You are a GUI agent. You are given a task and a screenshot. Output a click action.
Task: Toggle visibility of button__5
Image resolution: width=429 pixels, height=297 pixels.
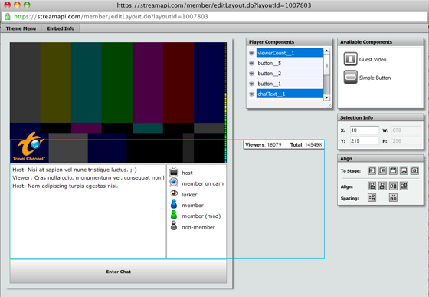click(252, 63)
